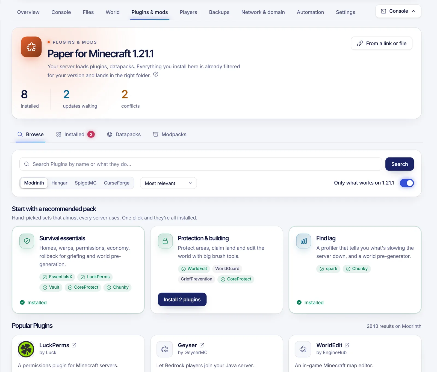437x372 pixels.
Task: Select the CurseForge source option
Action: [x=117, y=183]
